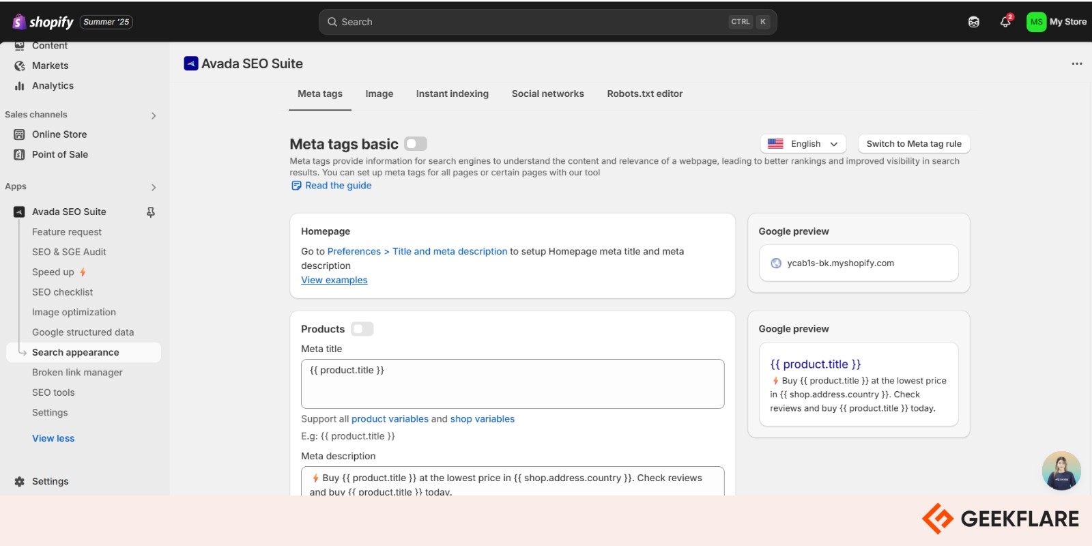Switch to the Image tab
The height and width of the screenshot is (546, 1092).
tap(379, 94)
